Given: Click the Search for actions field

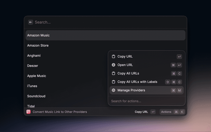Looking at the screenshot, I should [145, 101].
